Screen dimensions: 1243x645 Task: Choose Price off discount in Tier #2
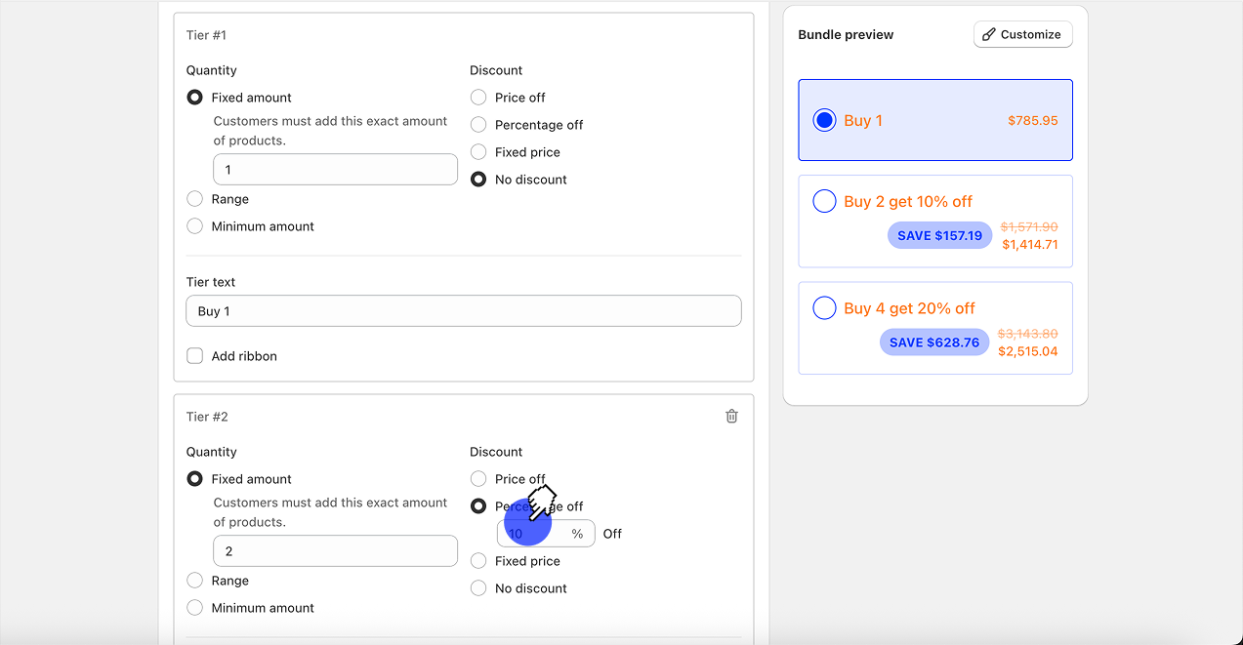[x=478, y=479]
